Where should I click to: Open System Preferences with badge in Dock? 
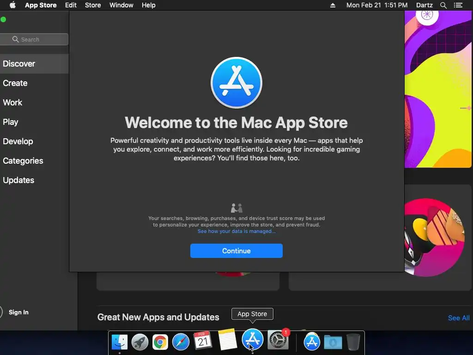tap(278, 340)
